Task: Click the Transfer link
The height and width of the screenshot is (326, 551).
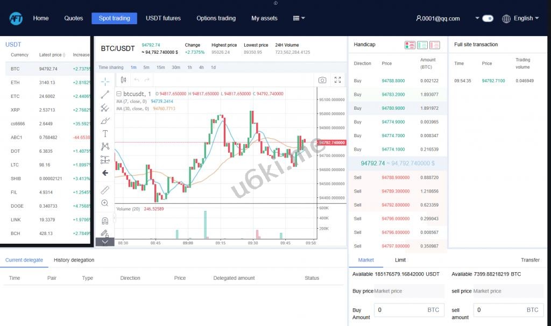Action: (530, 260)
